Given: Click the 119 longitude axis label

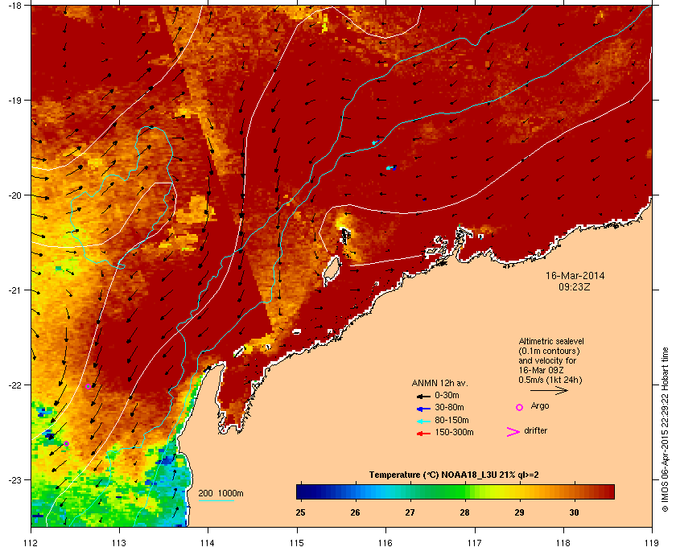Looking at the screenshot, I should (652, 543).
